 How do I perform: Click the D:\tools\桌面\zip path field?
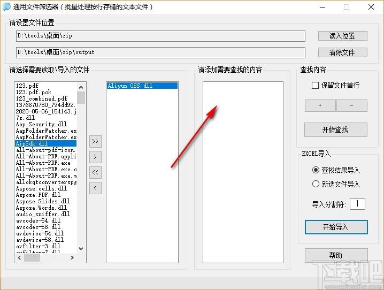tap(160, 36)
